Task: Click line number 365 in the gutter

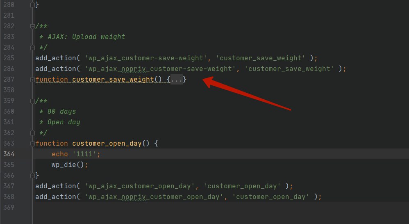Action: pos(9,165)
